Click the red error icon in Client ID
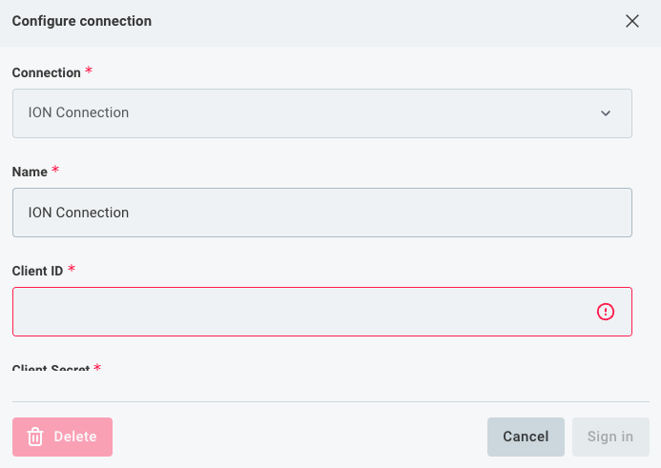The height and width of the screenshot is (468, 661). click(606, 312)
